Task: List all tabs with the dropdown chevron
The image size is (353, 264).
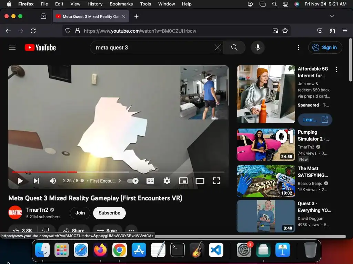Action: click(332, 16)
